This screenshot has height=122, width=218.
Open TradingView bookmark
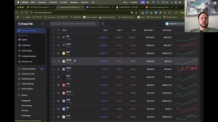click(x=76, y=17)
